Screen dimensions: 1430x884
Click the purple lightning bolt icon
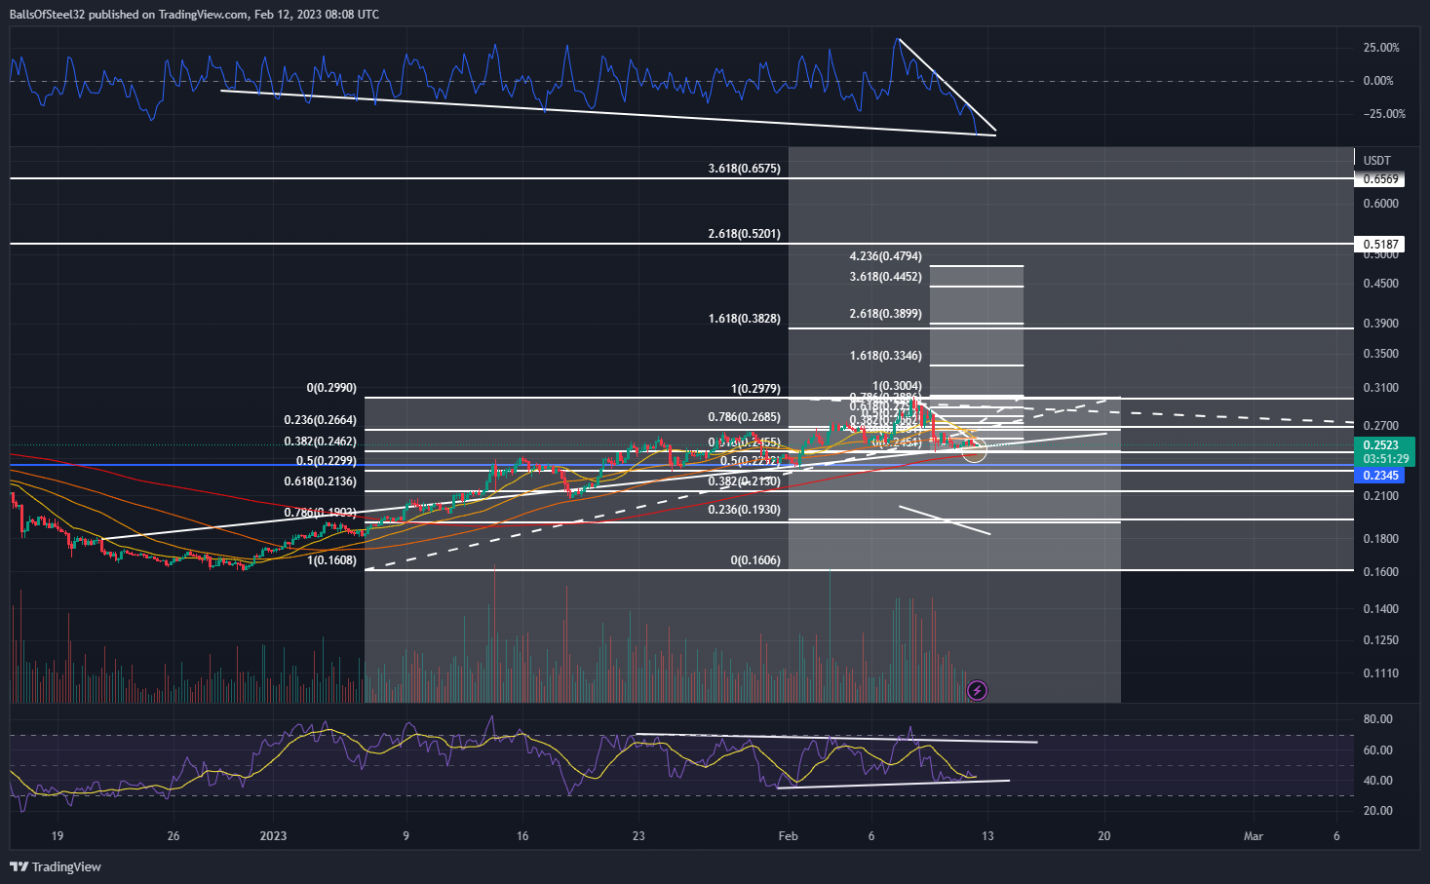pyautogui.click(x=977, y=691)
